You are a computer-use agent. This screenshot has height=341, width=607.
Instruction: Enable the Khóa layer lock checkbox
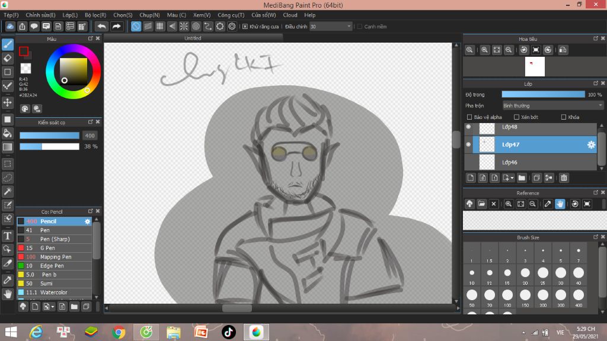[x=564, y=117]
